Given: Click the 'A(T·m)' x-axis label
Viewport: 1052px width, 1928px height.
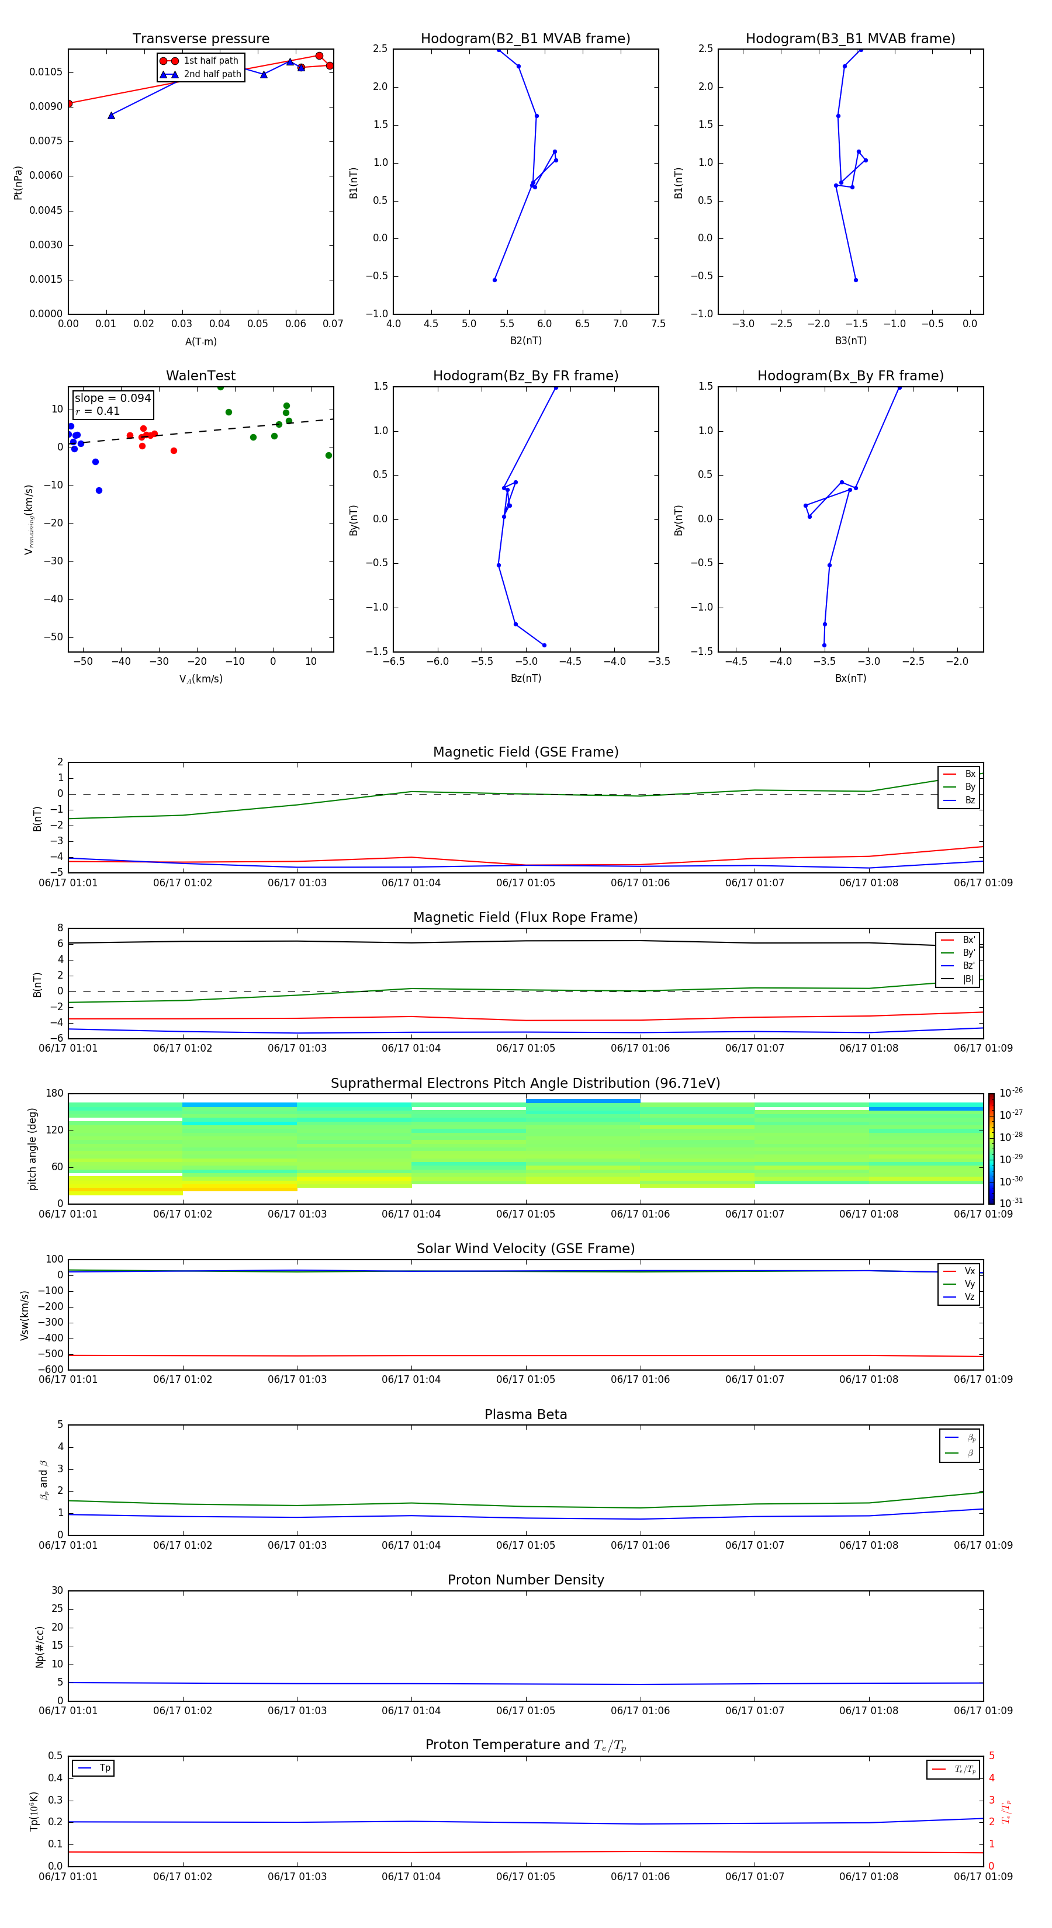Looking at the screenshot, I should click(x=200, y=341).
